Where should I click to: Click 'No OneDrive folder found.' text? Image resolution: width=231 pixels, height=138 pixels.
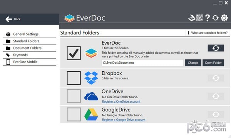coord(120,97)
